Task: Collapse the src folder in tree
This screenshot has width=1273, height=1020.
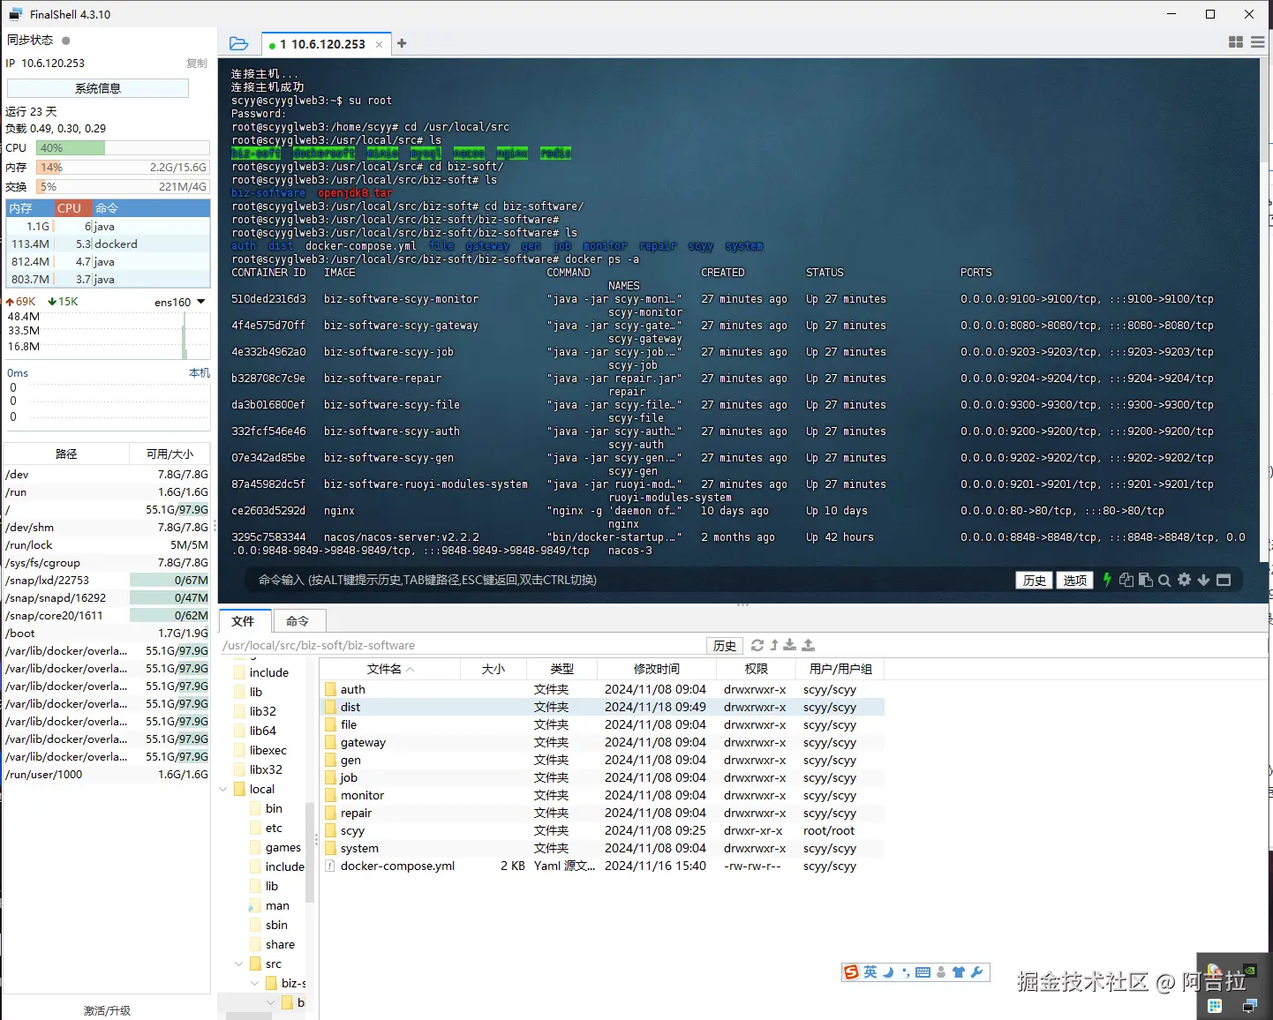Action: tap(239, 964)
